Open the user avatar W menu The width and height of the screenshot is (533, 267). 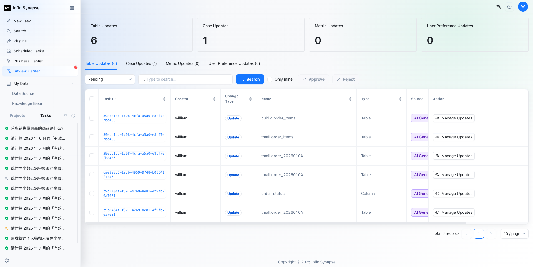[x=523, y=7]
